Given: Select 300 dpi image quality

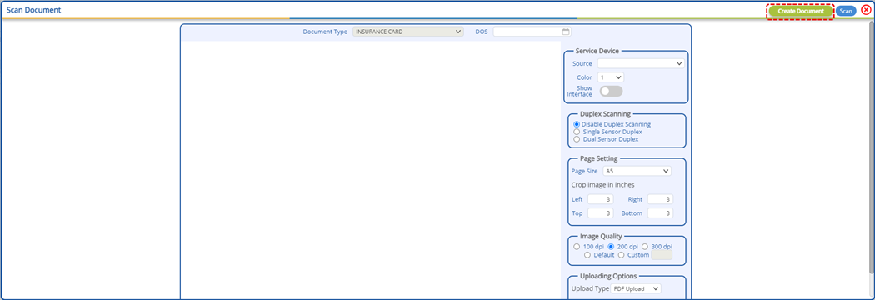Looking at the screenshot, I should coord(644,247).
